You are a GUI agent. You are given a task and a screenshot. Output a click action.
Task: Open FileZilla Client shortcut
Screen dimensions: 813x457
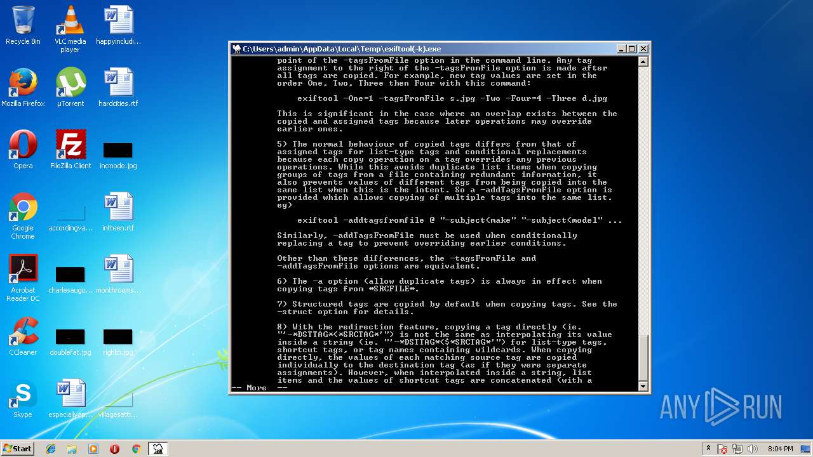(70, 150)
